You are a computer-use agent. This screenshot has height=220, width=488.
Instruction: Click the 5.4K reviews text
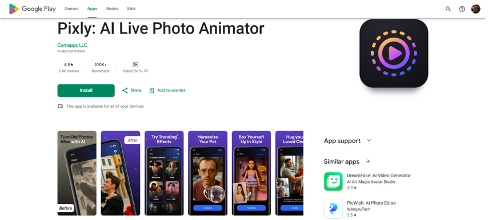(69, 71)
